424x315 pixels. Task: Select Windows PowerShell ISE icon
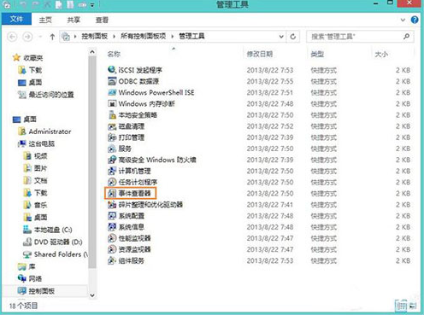(112, 92)
